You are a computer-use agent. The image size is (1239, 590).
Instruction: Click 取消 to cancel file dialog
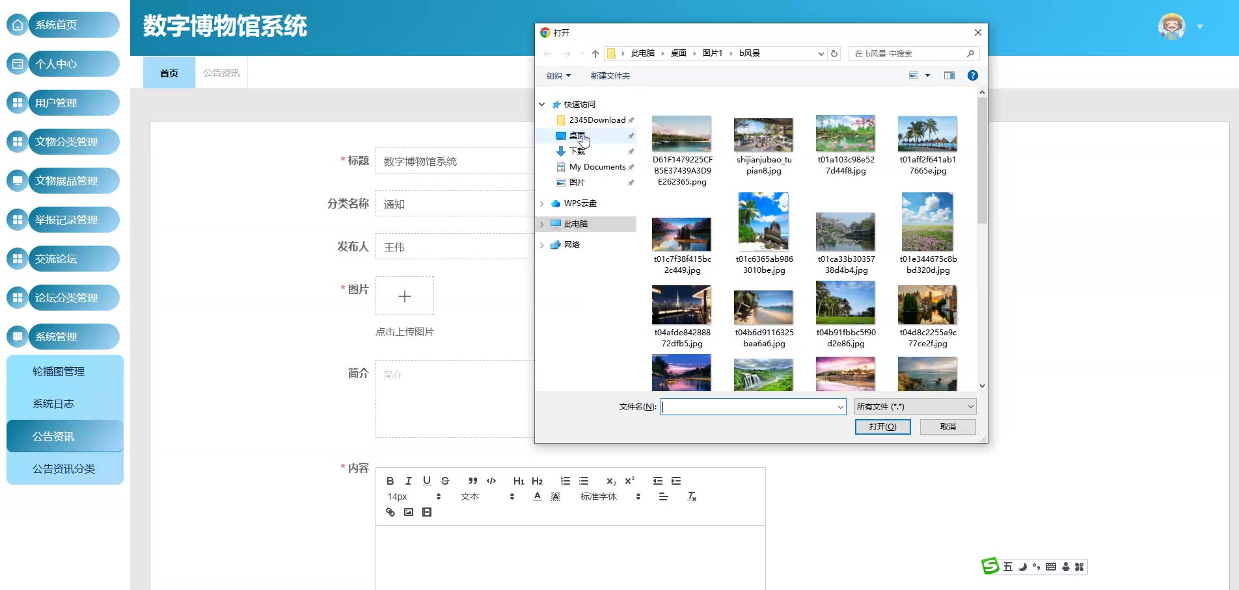click(947, 427)
